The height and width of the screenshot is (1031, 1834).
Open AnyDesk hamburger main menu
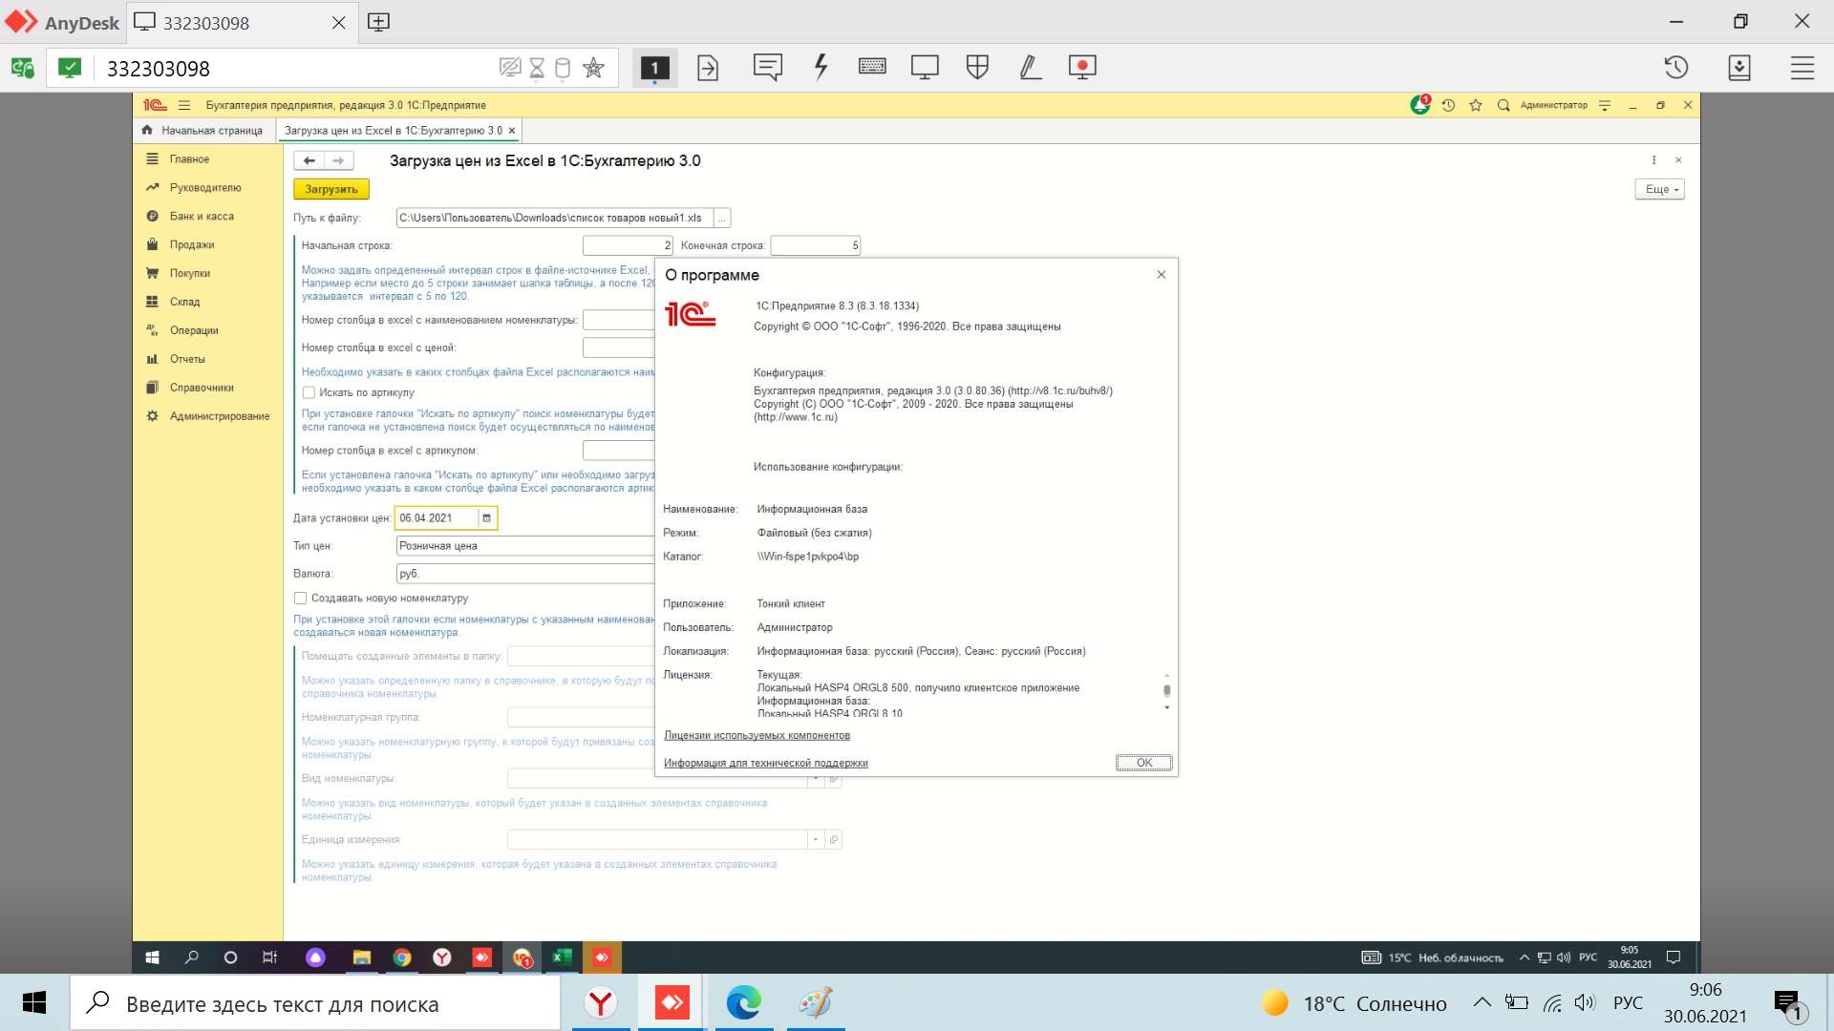pos(1802,68)
